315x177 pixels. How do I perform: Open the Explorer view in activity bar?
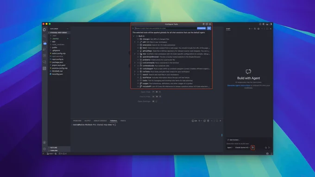pos(44,30)
